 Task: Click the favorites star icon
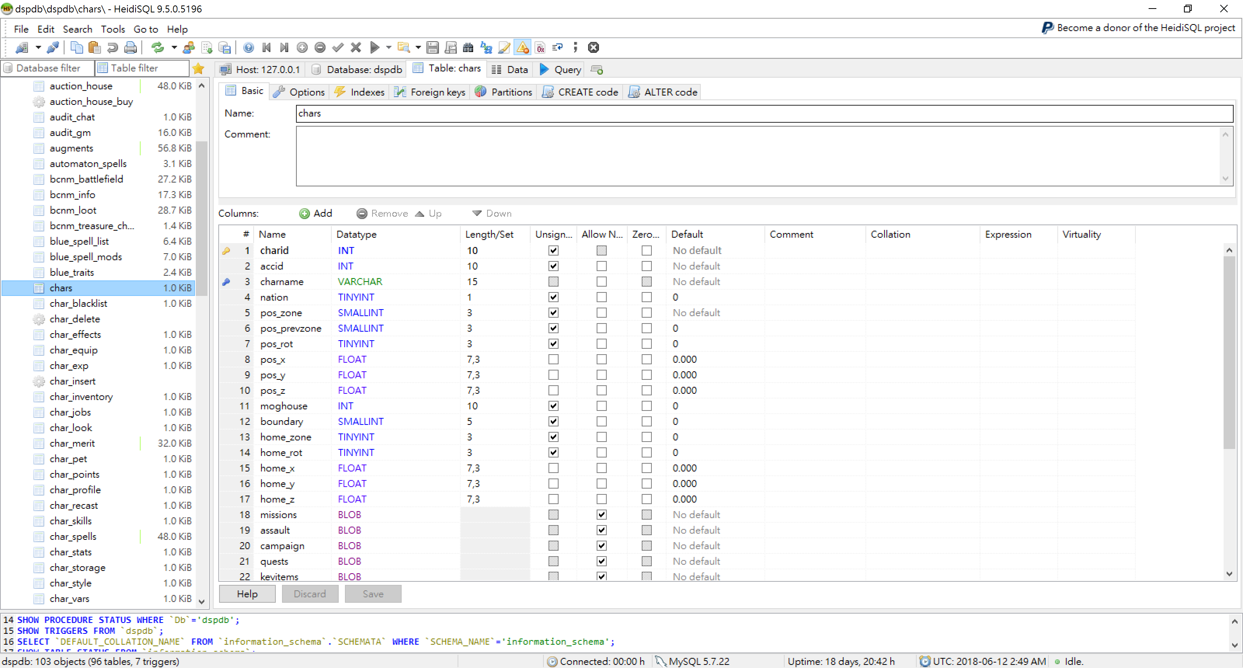click(x=198, y=68)
